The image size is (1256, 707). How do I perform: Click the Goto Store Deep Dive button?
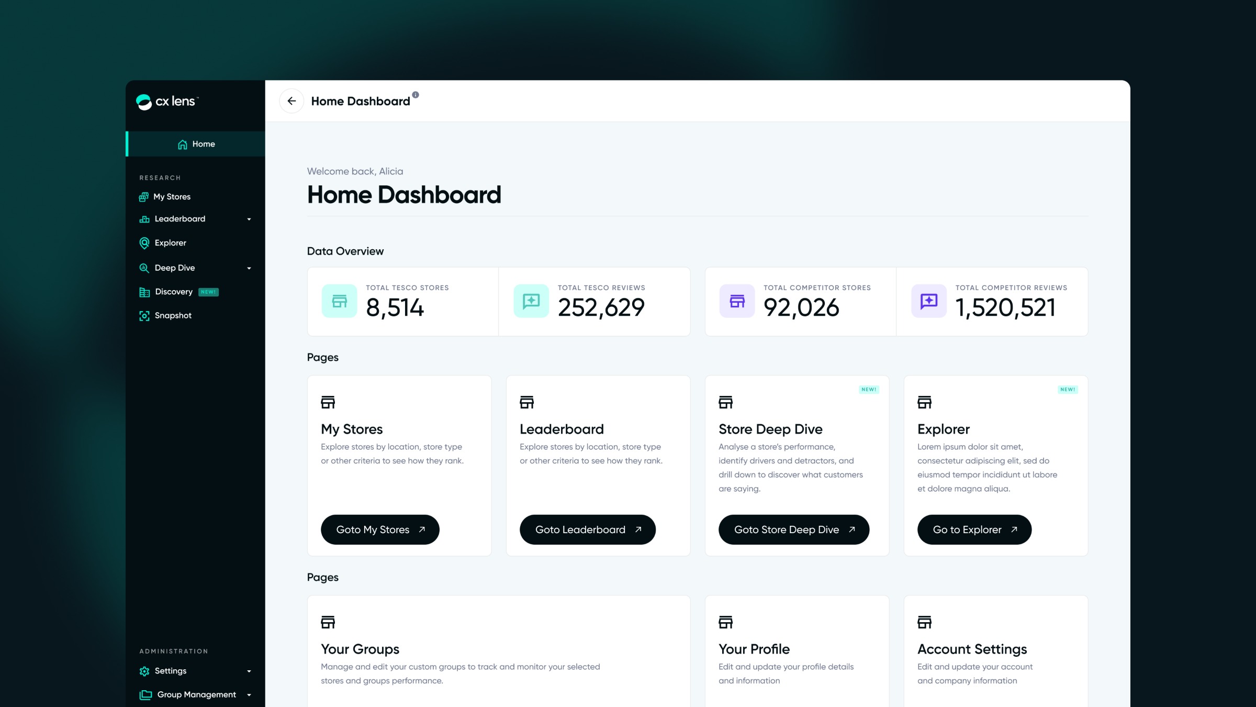point(794,529)
